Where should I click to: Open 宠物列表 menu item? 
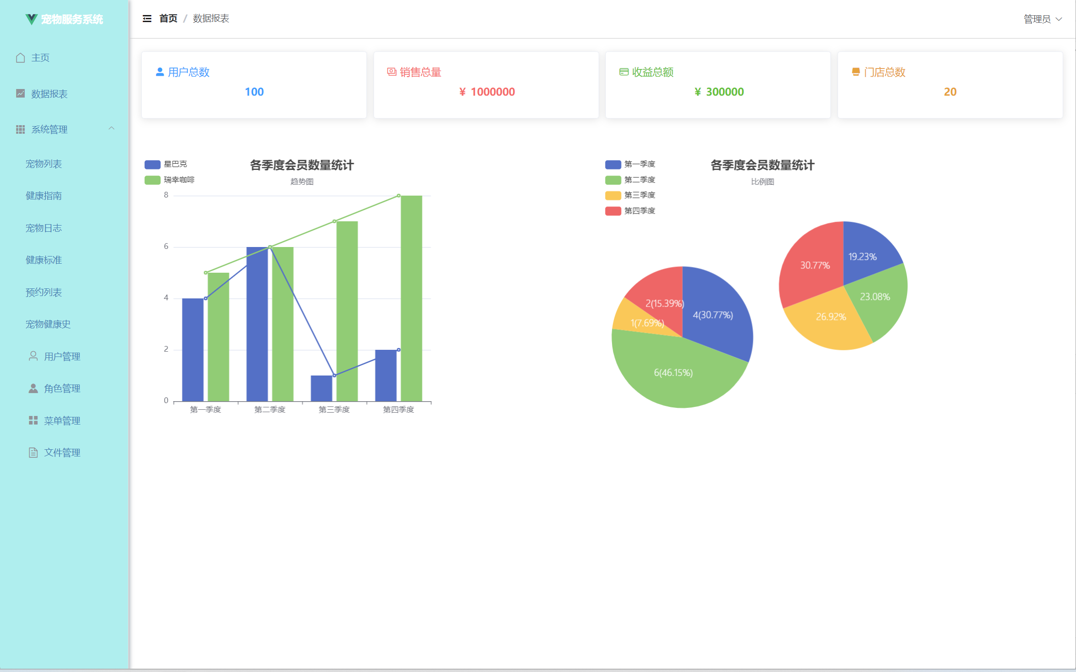[x=44, y=164]
